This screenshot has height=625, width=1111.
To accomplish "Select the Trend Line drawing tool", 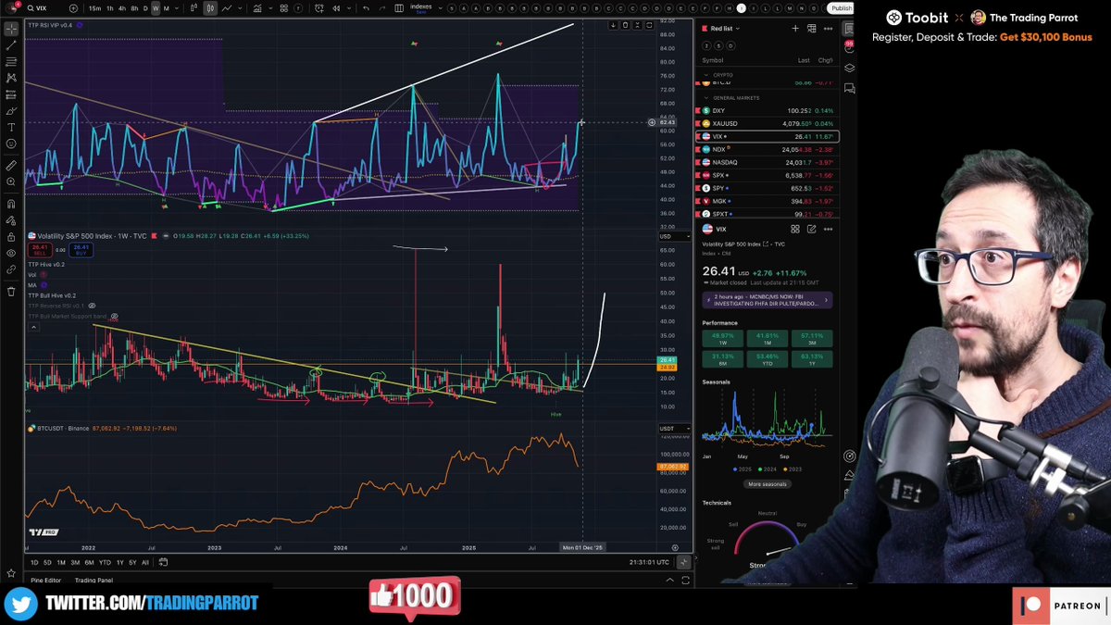I will tap(10, 45).
